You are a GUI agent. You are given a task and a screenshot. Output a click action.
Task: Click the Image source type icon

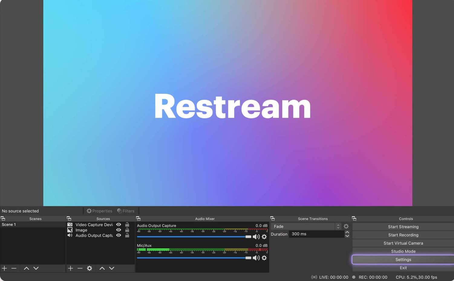[x=70, y=230]
